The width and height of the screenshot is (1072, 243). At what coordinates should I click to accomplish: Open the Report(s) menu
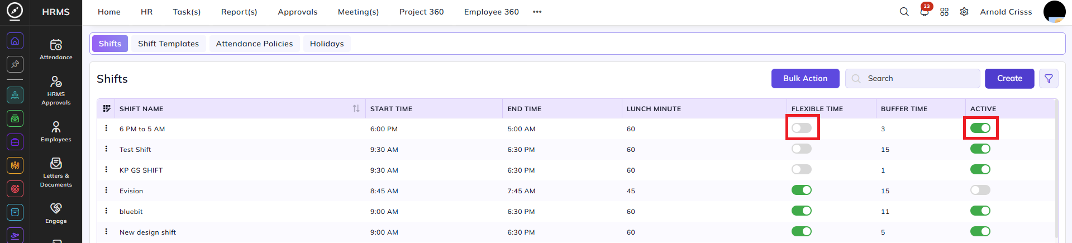239,12
